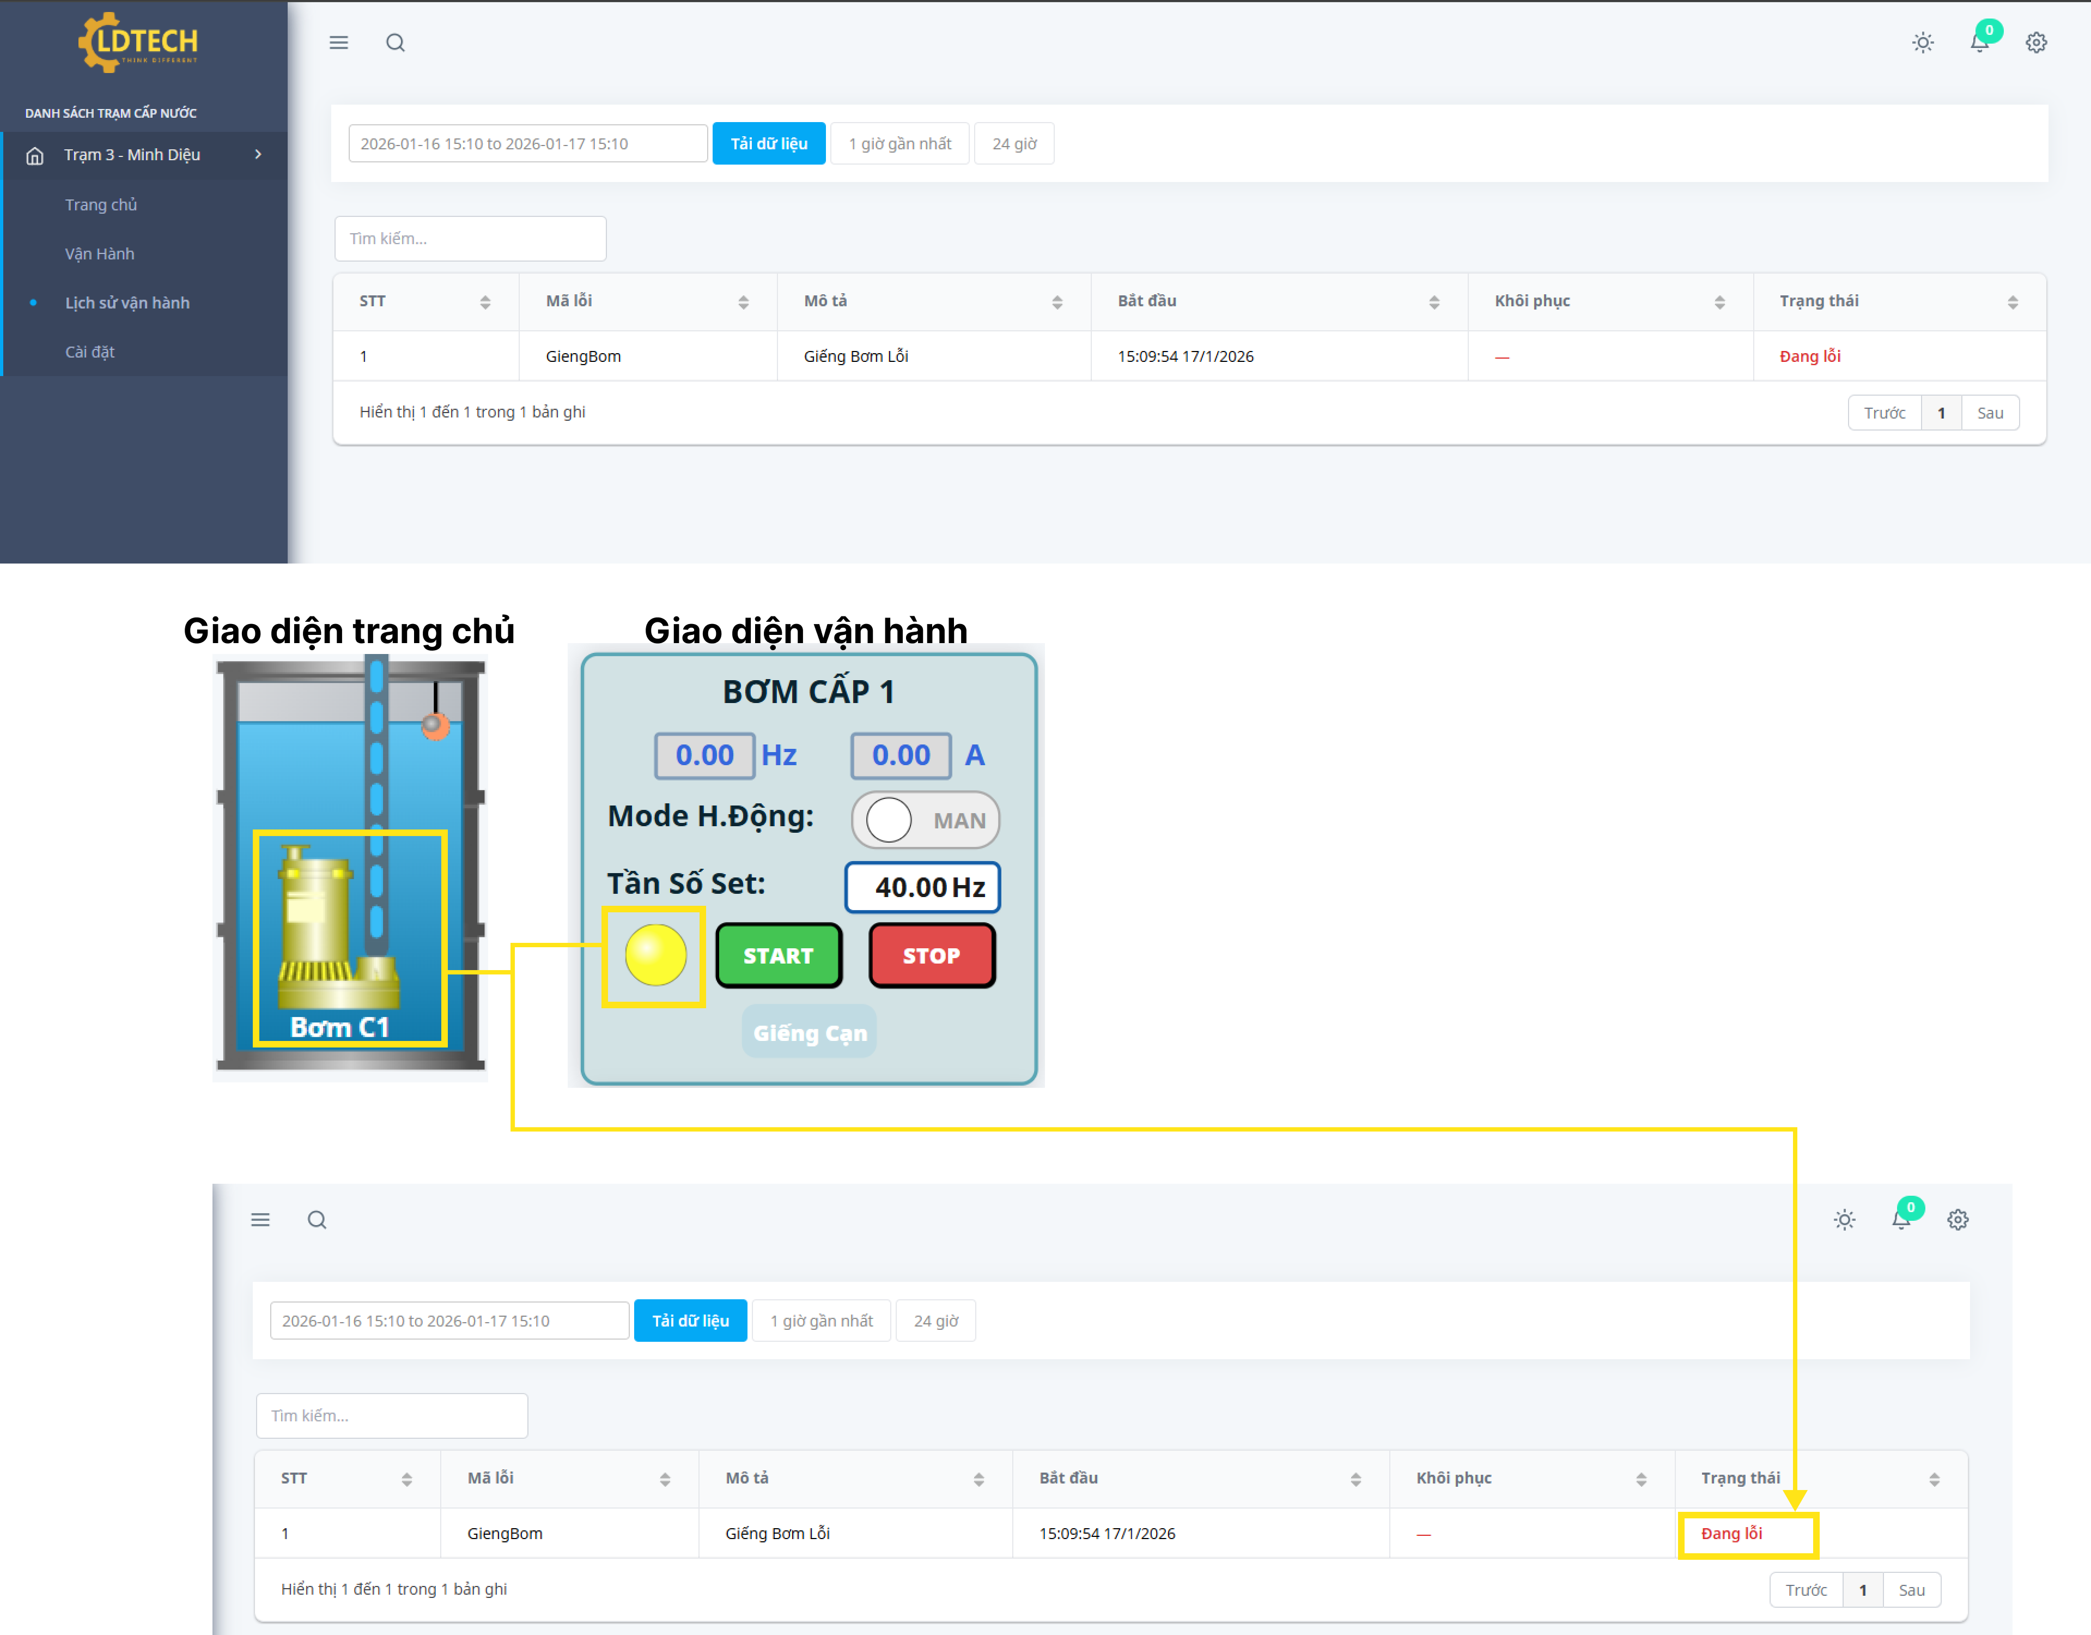Image resolution: width=2091 pixels, height=1635 pixels.
Task: Toggle light mode with the top sun icon
Action: pos(1923,42)
